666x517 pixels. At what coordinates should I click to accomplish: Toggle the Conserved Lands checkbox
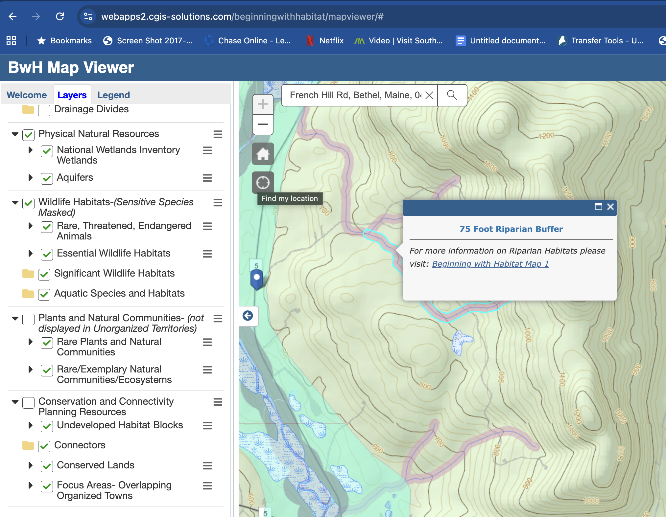tap(47, 466)
